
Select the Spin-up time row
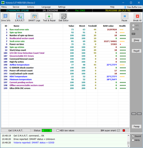pos(65,33)
